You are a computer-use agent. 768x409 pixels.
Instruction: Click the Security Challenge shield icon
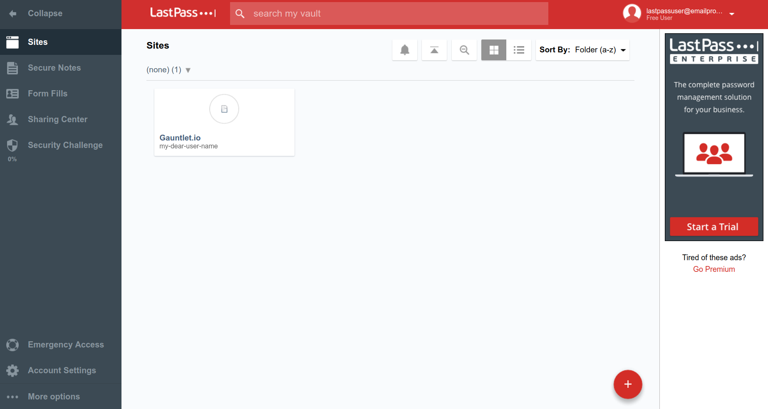12,145
